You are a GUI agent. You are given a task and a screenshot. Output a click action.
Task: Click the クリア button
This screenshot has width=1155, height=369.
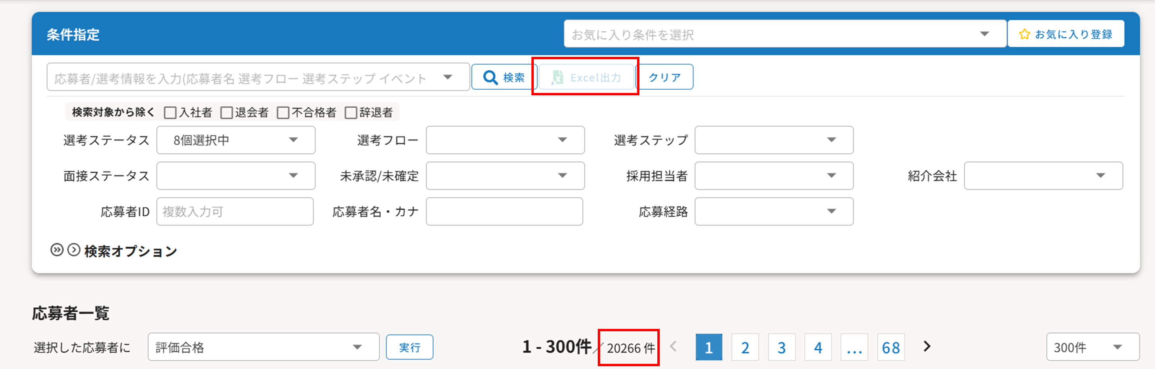point(664,77)
